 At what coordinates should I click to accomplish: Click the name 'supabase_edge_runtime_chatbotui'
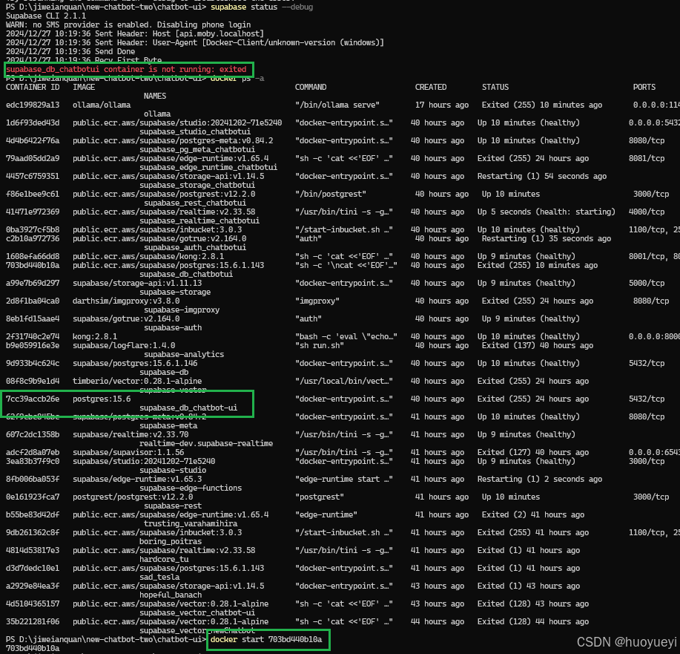[208, 167]
